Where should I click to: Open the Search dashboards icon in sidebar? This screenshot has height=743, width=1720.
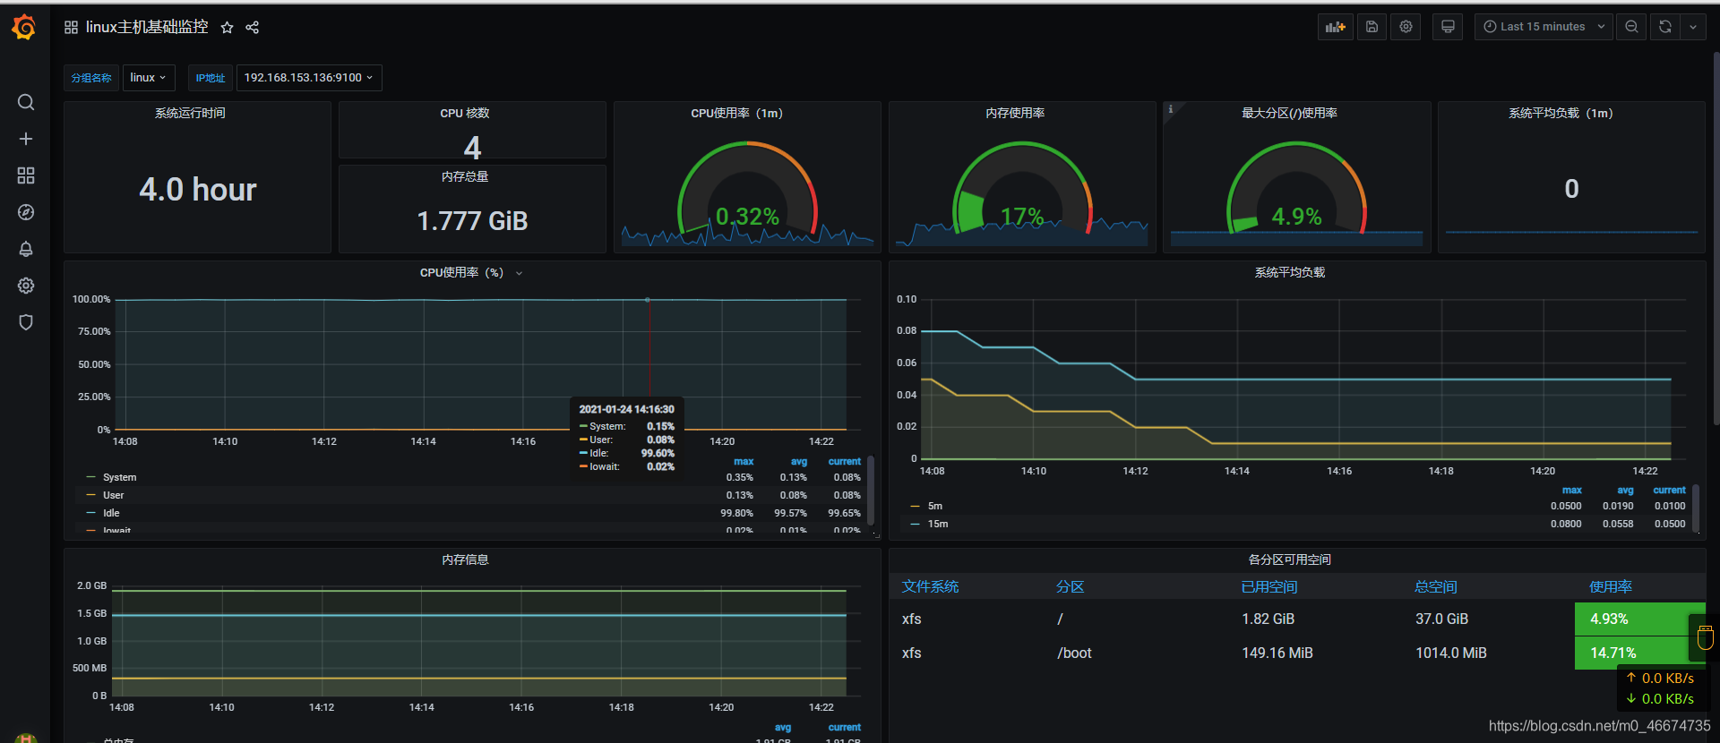[26, 102]
